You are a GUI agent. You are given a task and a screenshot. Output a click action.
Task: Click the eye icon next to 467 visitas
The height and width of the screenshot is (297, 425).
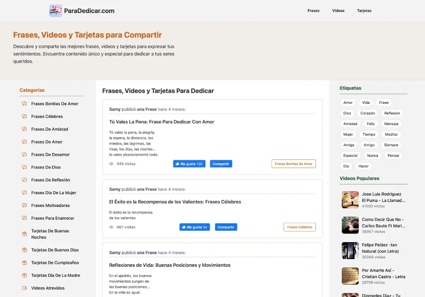pyautogui.click(x=111, y=227)
